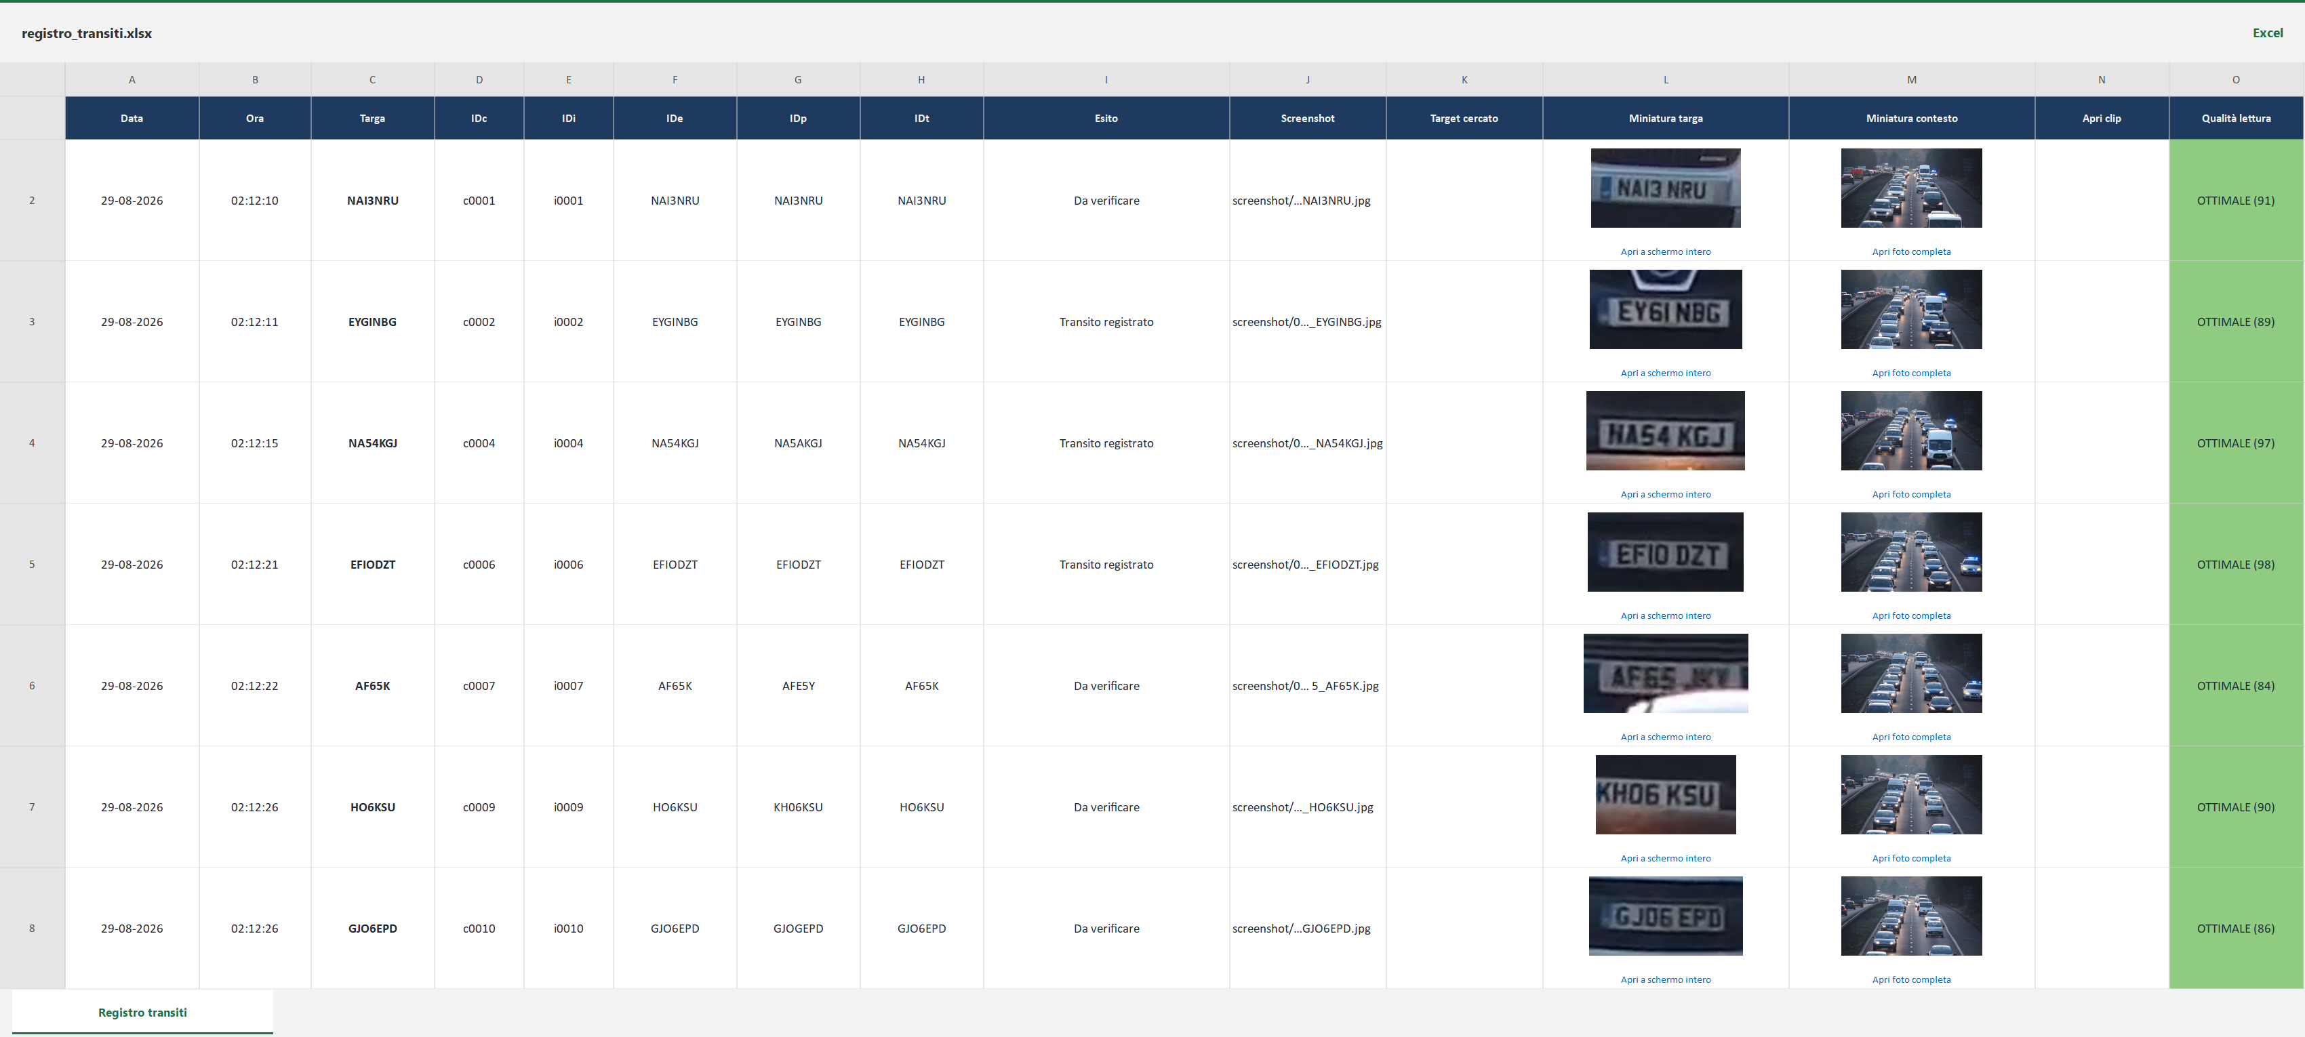The image size is (2305, 1037).
Task: Select row 5 header
Action: (33, 565)
